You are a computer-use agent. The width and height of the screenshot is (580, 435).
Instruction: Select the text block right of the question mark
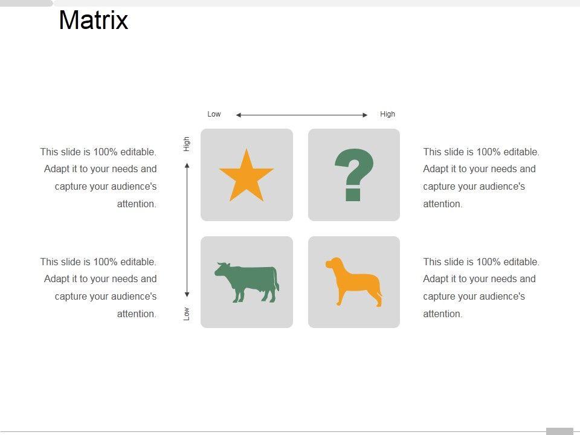[481, 178]
